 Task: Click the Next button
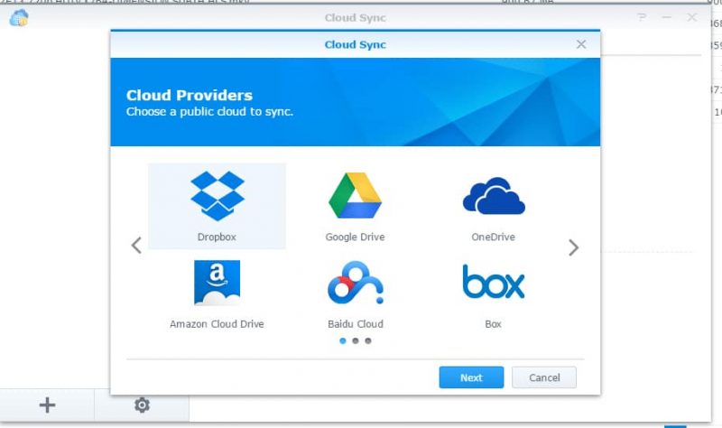pos(471,377)
